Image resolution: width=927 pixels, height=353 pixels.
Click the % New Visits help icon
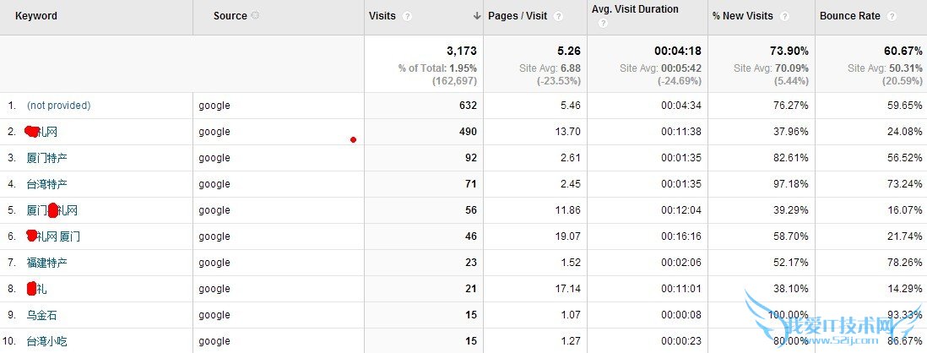click(784, 16)
